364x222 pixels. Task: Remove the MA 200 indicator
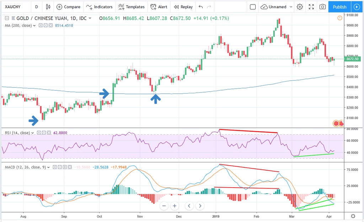pyautogui.click(x=50, y=25)
